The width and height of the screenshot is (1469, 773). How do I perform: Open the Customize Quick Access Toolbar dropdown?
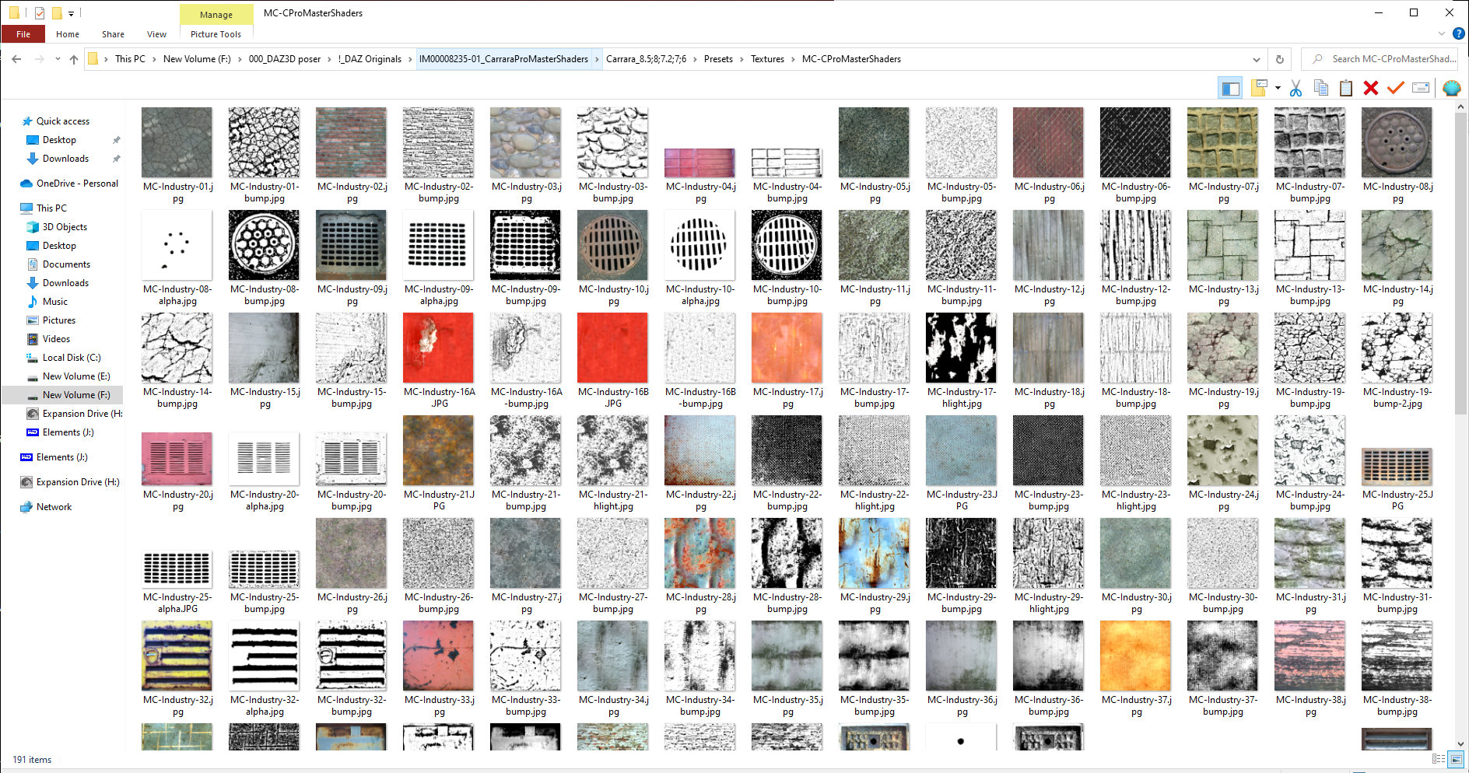71,13
